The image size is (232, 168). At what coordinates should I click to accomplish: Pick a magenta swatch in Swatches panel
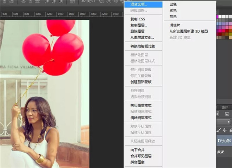218,17
